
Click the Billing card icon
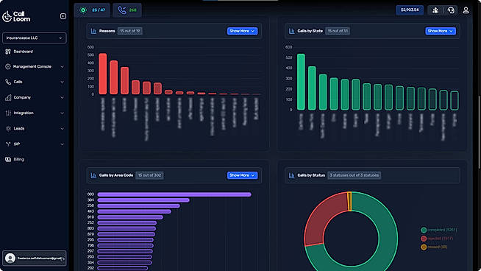coord(8,159)
